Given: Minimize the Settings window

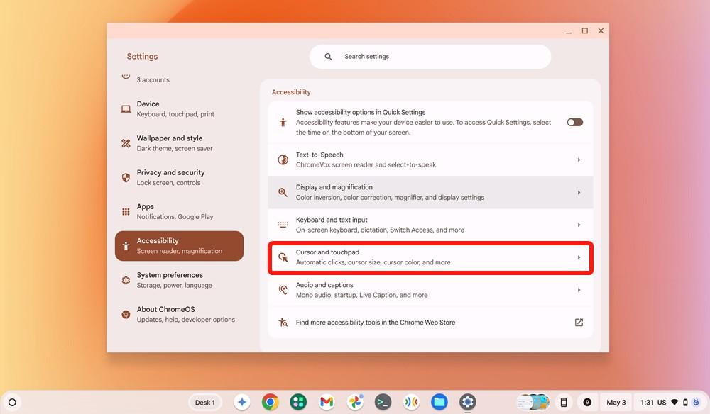Looking at the screenshot, I should coord(568,30).
